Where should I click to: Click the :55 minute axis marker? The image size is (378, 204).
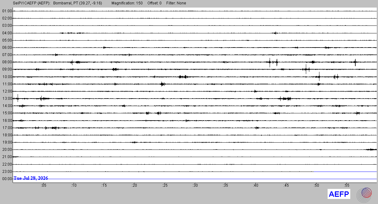(x=346, y=185)
